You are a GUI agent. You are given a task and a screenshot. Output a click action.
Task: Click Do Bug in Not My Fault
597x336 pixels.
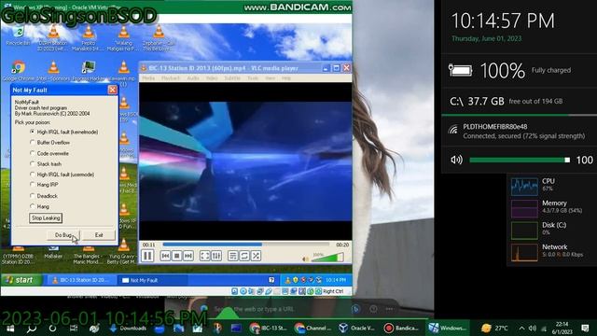tap(63, 235)
